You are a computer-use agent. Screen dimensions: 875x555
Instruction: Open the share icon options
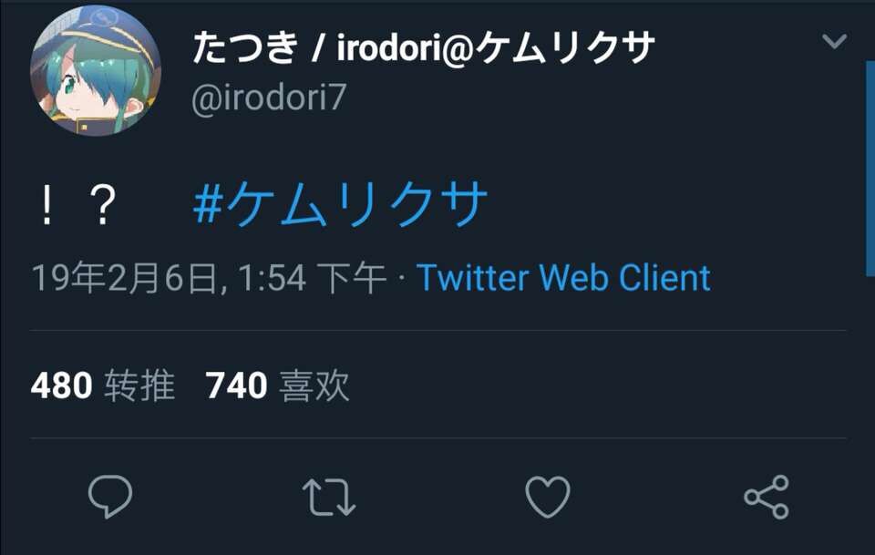point(767,497)
